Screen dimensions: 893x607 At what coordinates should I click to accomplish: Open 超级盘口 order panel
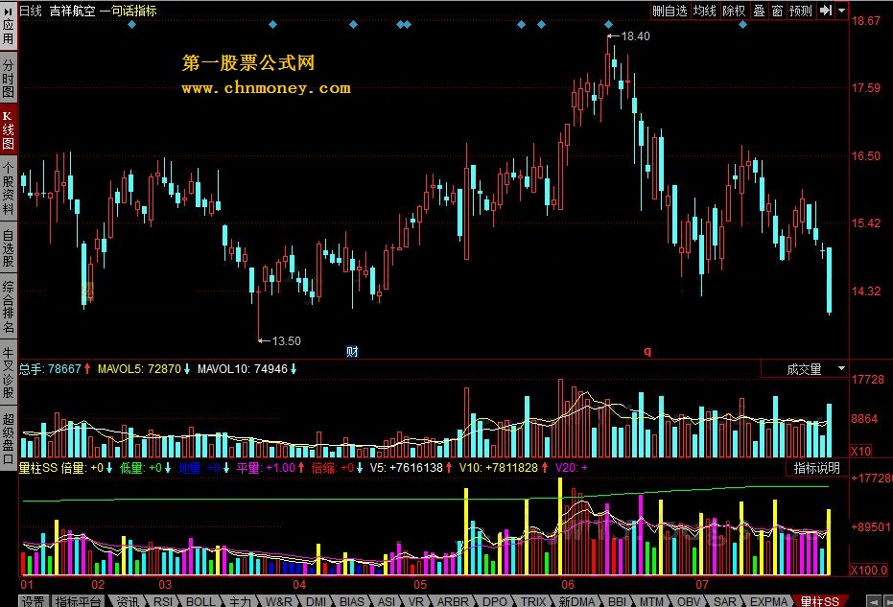pos(9,439)
